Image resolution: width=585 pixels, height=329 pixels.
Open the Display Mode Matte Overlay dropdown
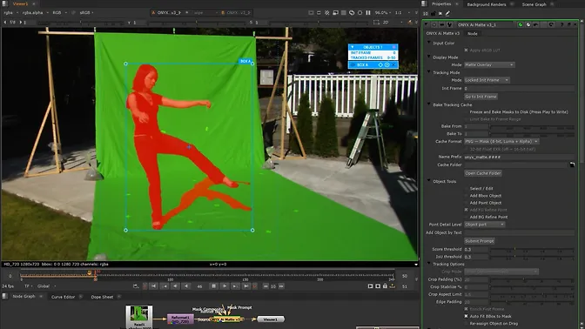[x=489, y=65]
